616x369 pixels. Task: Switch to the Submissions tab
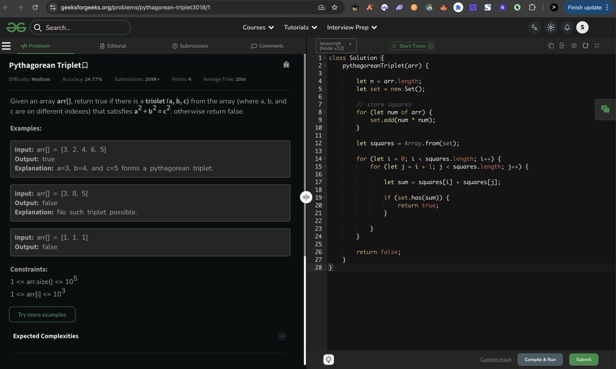click(190, 46)
